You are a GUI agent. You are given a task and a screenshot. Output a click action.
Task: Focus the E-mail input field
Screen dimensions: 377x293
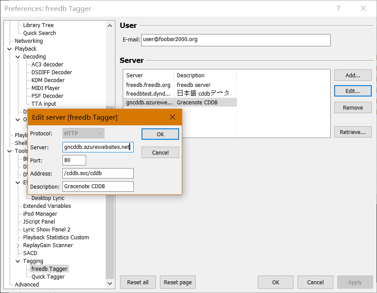tap(235, 40)
